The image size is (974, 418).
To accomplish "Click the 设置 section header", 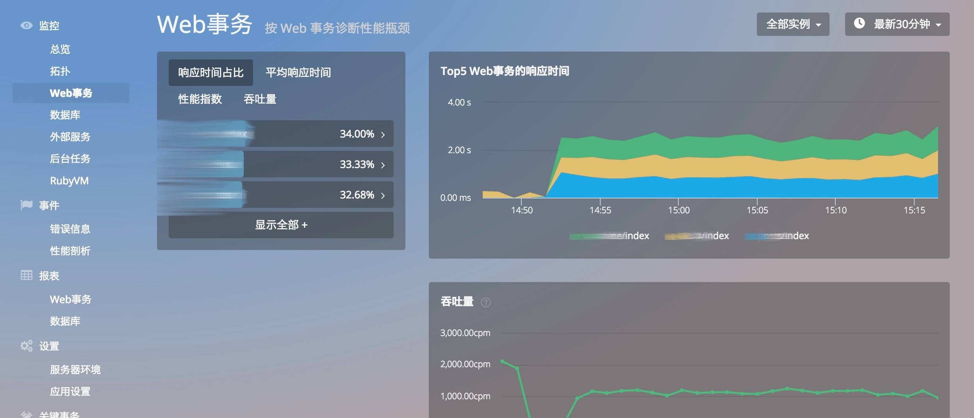I will (49, 346).
